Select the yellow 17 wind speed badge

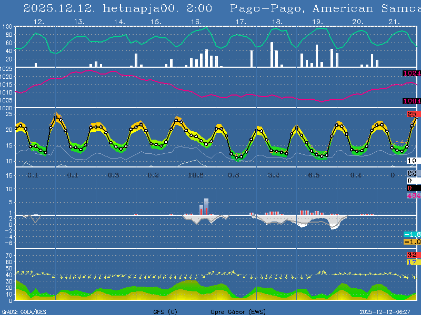[412, 262]
